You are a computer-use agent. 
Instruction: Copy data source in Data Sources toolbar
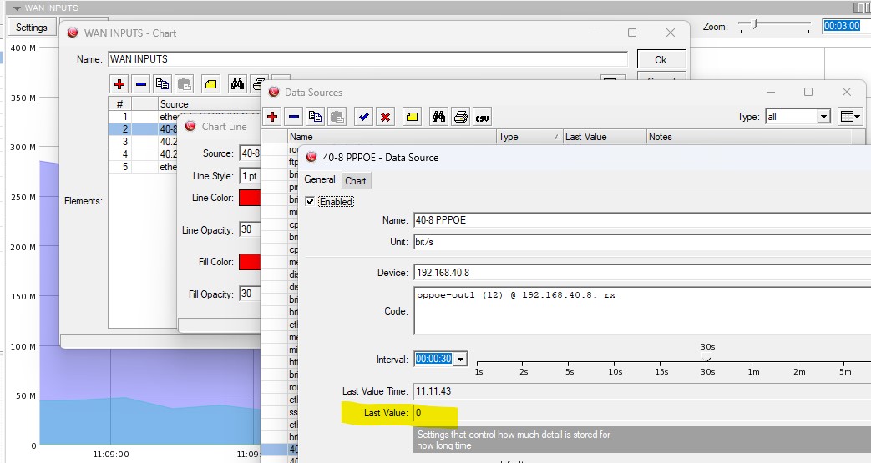click(x=315, y=117)
